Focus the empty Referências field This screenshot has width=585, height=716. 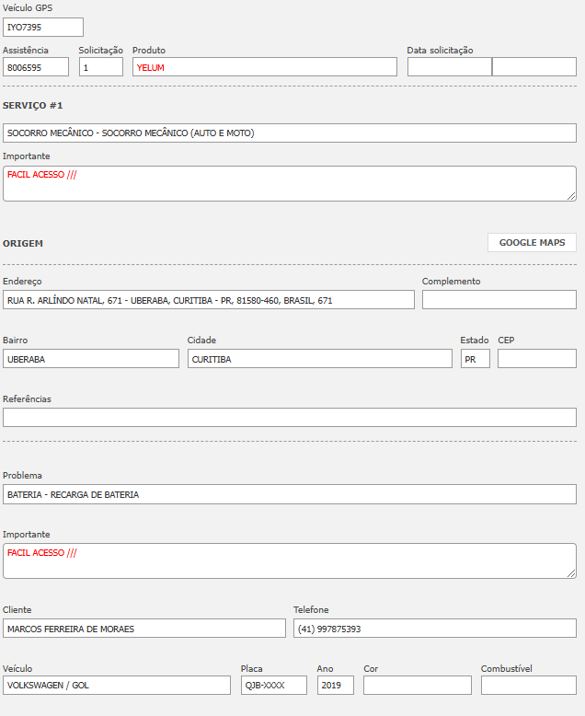point(289,418)
